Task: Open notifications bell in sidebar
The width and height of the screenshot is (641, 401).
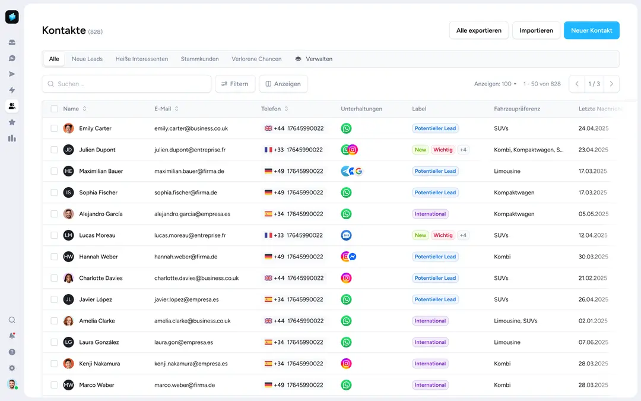Action: pos(12,336)
